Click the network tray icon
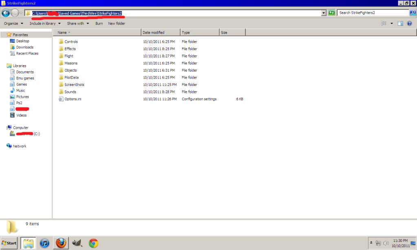This screenshot has height=250, width=417. 378,243
